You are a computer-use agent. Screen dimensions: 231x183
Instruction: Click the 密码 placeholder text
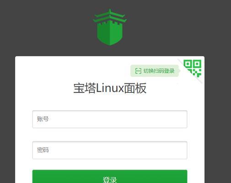(x=43, y=150)
